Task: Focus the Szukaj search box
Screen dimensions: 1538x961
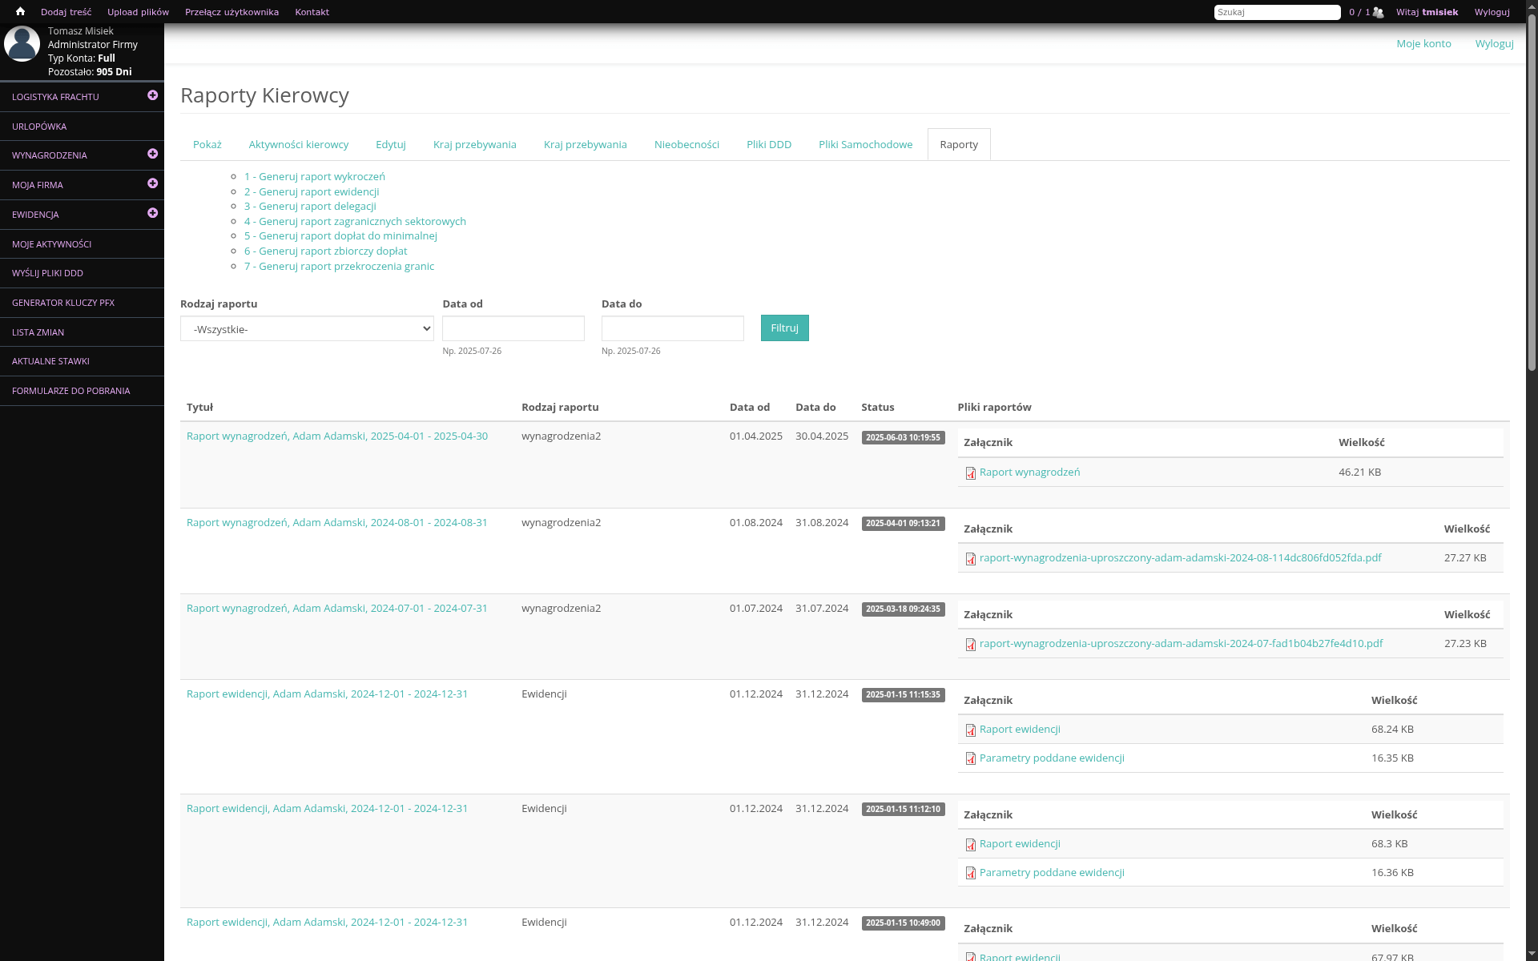Action: click(x=1276, y=12)
